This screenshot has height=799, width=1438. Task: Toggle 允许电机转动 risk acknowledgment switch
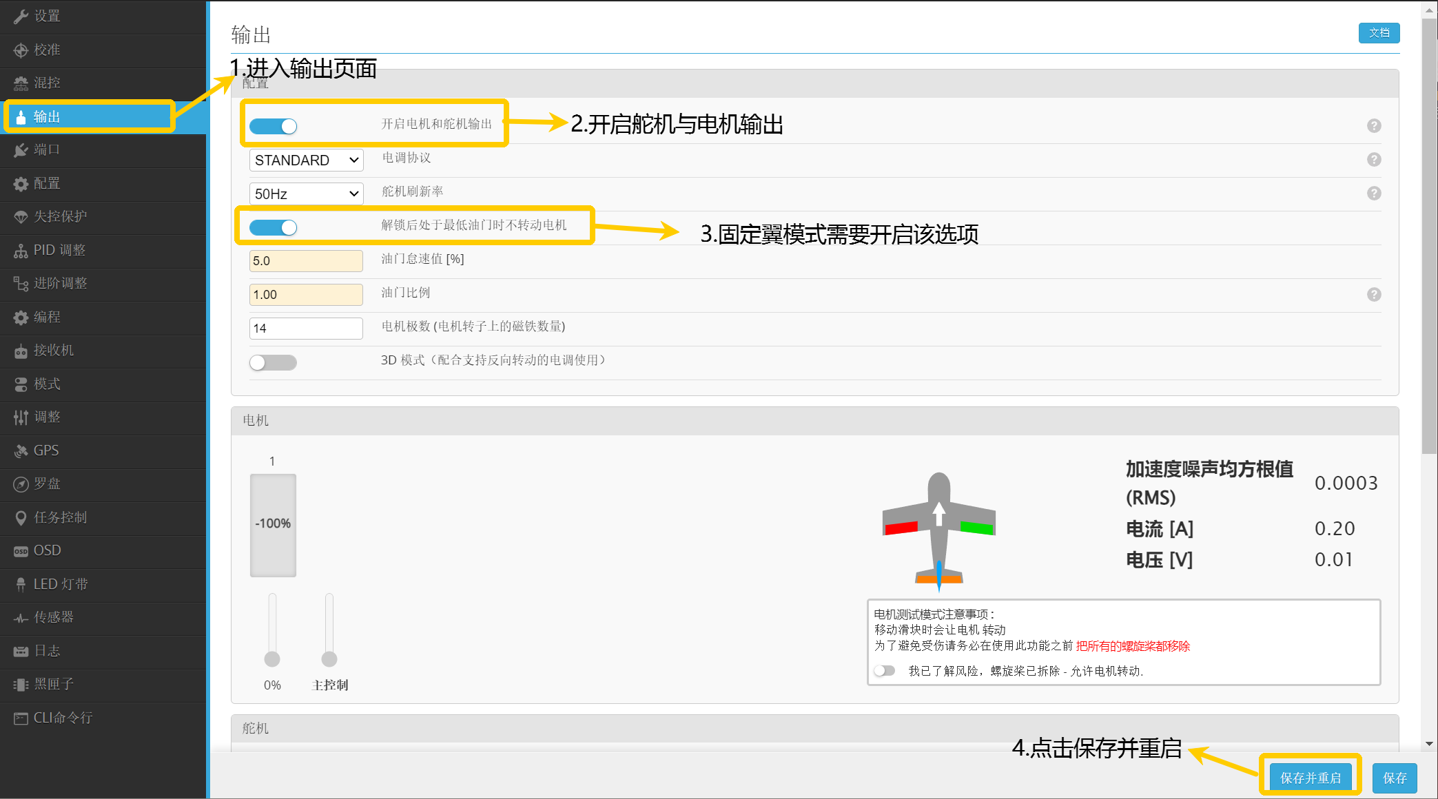click(885, 671)
